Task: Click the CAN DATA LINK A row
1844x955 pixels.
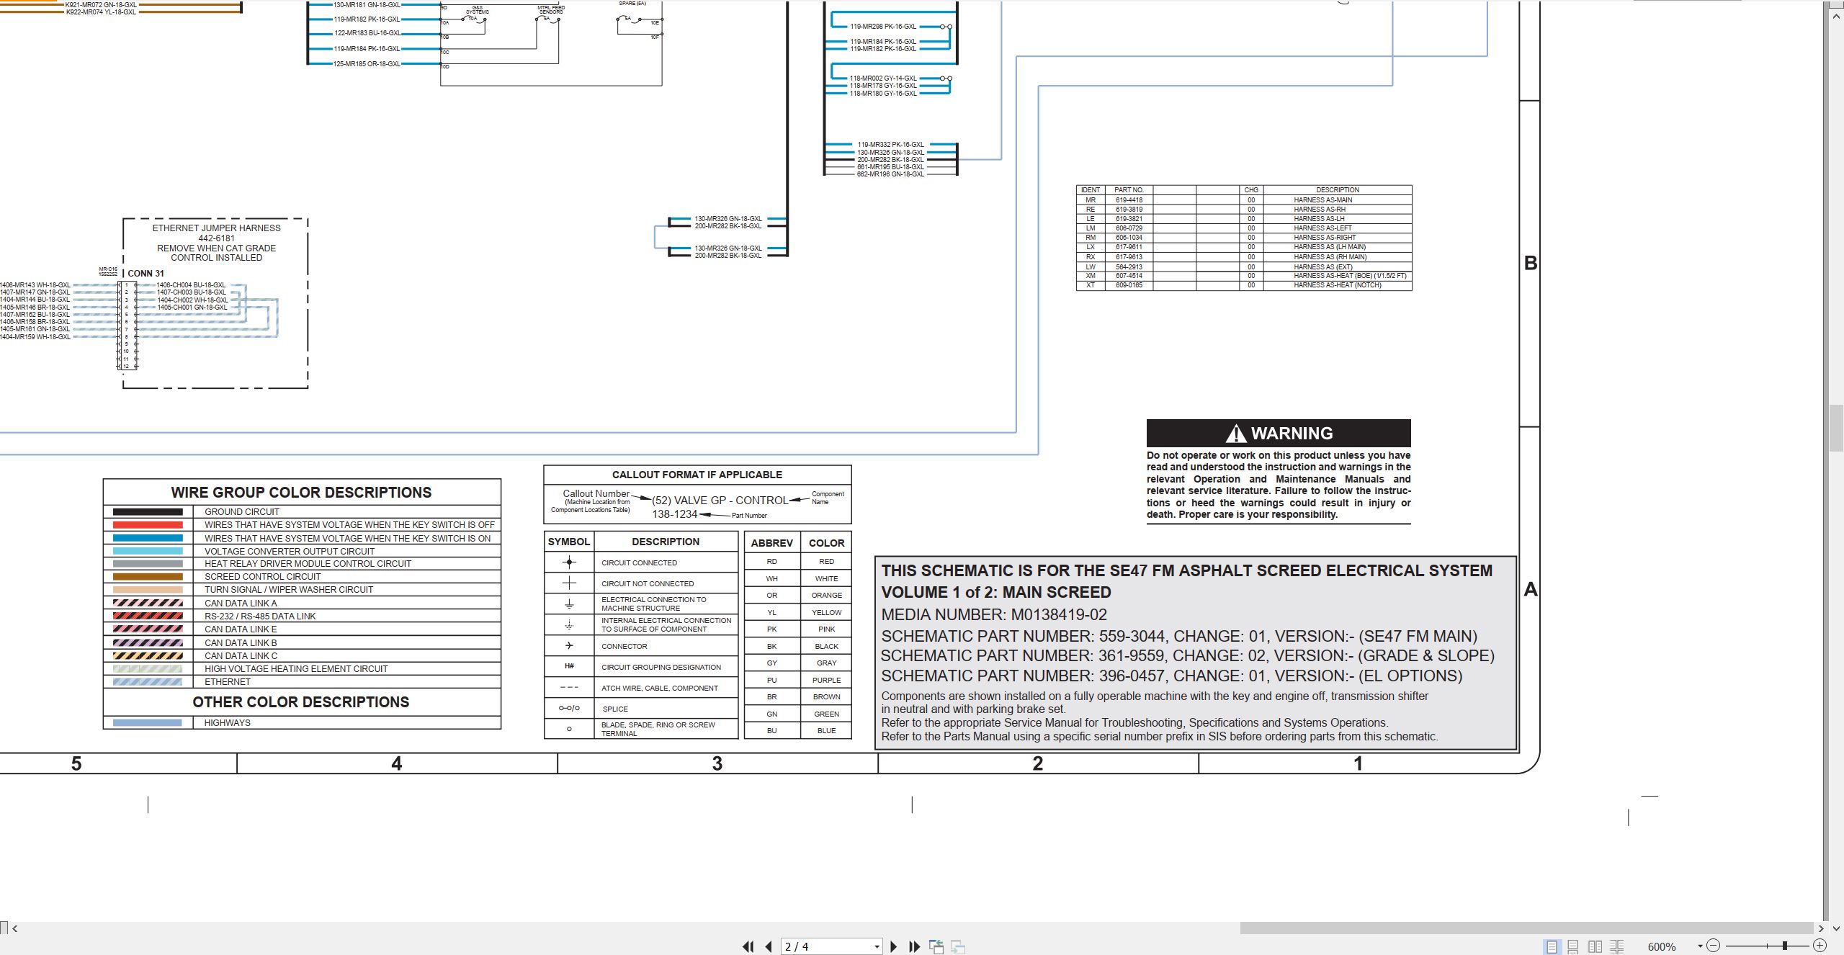Action: point(302,603)
